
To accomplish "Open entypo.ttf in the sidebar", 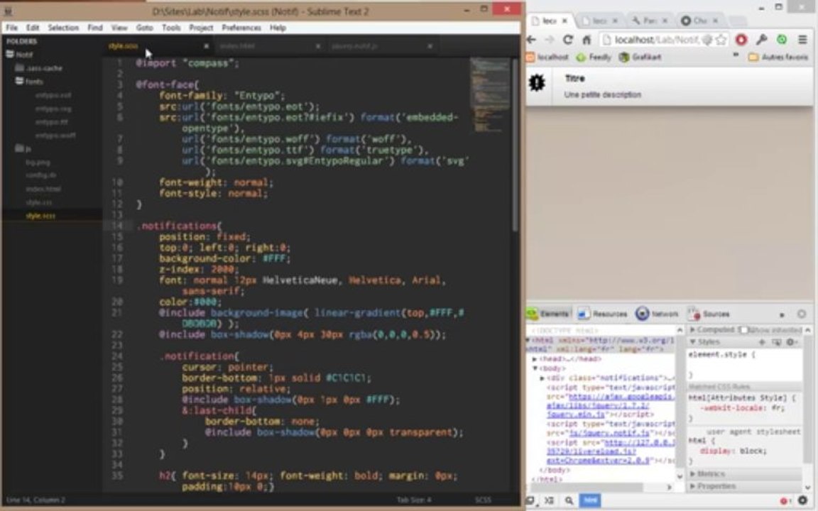I will (x=52, y=122).
